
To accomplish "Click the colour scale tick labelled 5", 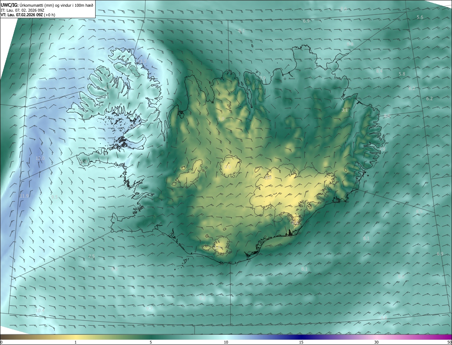I will [151, 343].
